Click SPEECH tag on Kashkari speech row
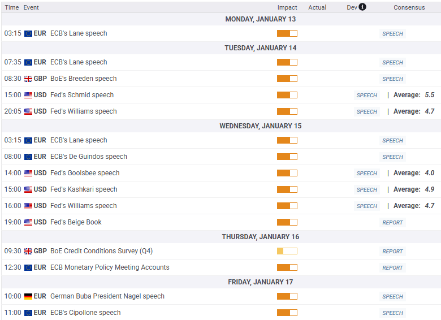 (x=367, y=190)
